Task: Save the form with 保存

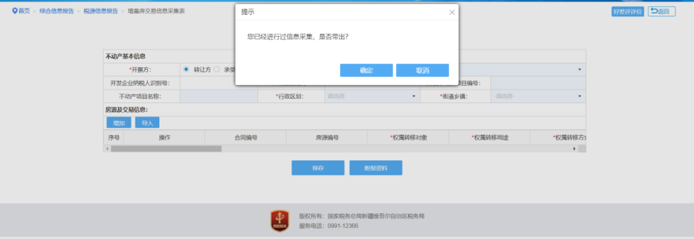Action: pos(318,168)
